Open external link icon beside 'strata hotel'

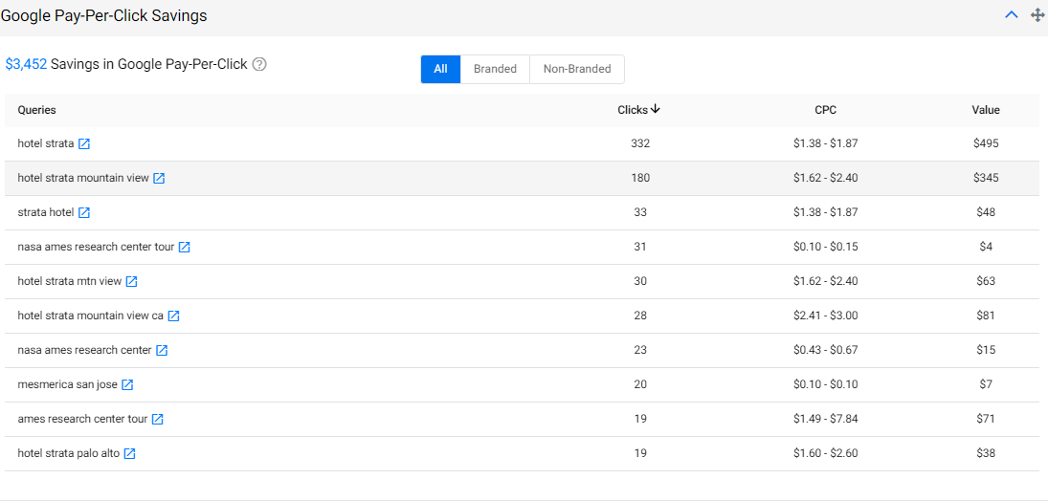tap(84, 212)
